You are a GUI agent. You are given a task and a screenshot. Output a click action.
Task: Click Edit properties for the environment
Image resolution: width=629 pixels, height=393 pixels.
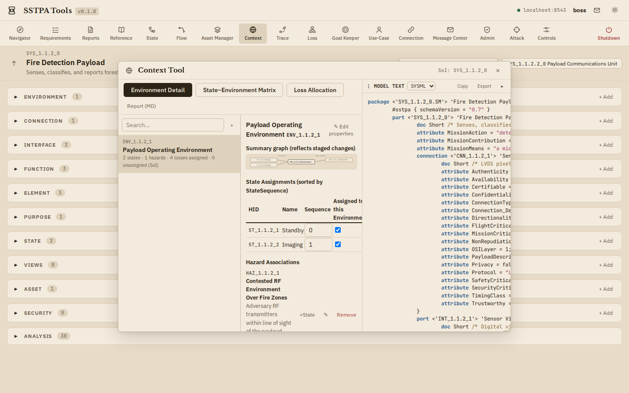tap(341, 130)
